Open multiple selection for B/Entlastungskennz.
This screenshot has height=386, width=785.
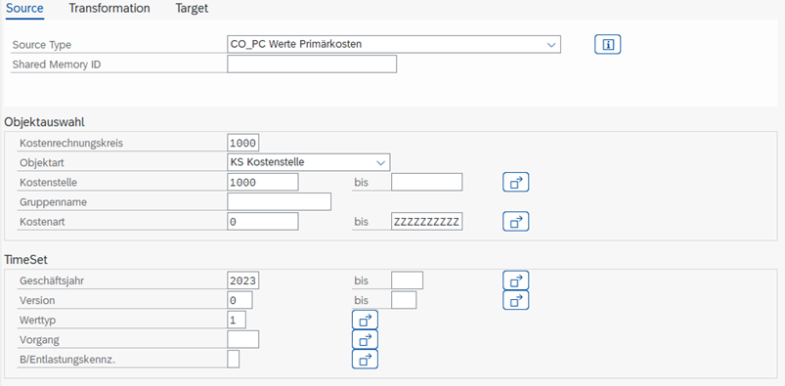(x=365, y=359)
